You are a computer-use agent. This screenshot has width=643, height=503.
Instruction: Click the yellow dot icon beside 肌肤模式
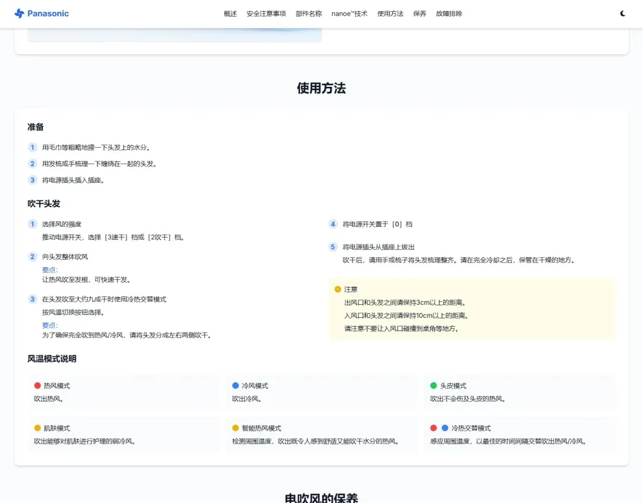point(36,427)
